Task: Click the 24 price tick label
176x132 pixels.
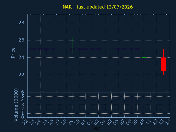Action: tap(21, 57)
